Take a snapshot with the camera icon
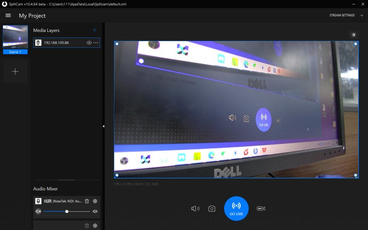368x230 pixels. (212, 208)
